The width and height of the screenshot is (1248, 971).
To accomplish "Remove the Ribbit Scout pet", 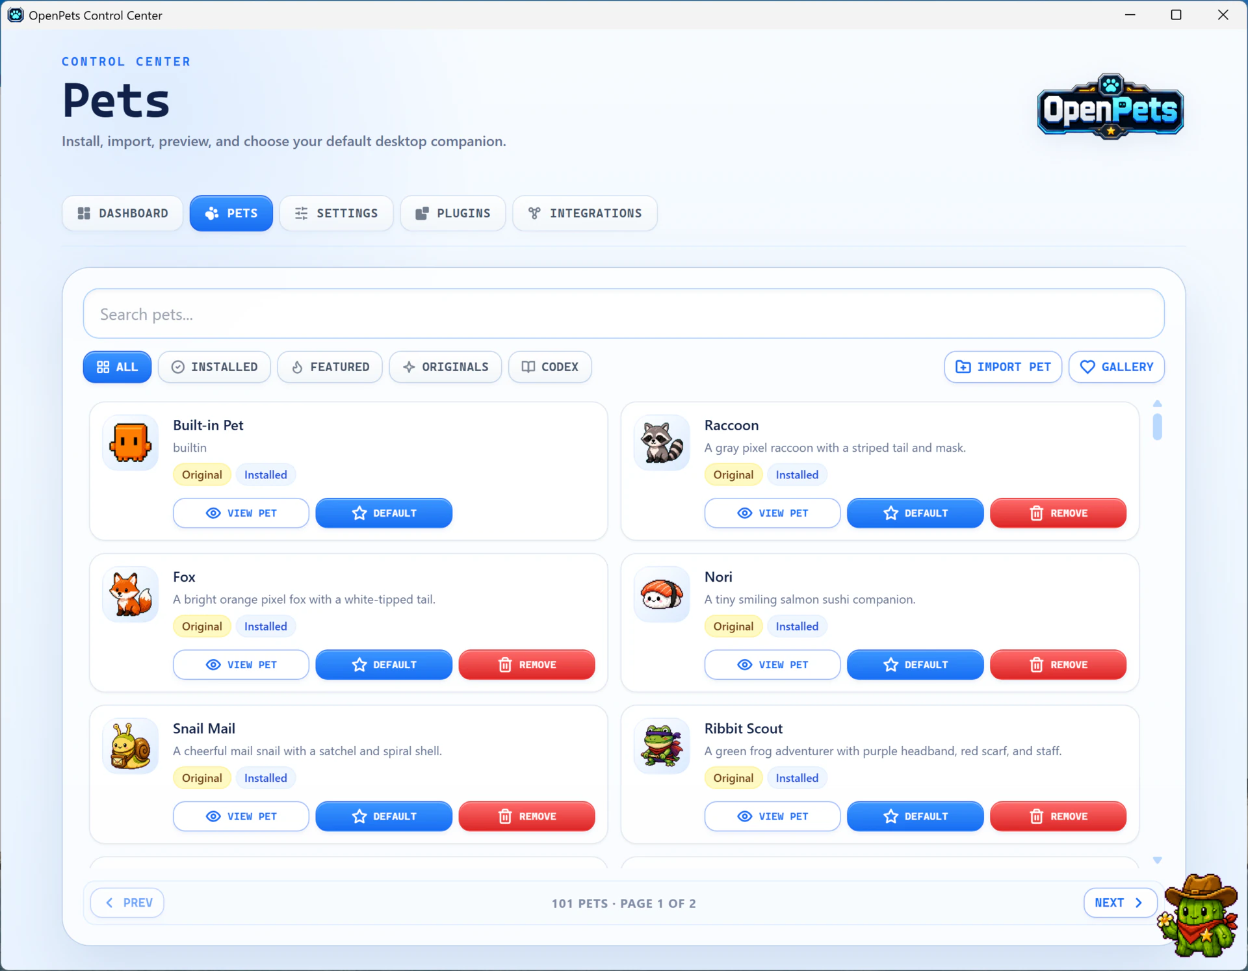I will point(1058,816).
